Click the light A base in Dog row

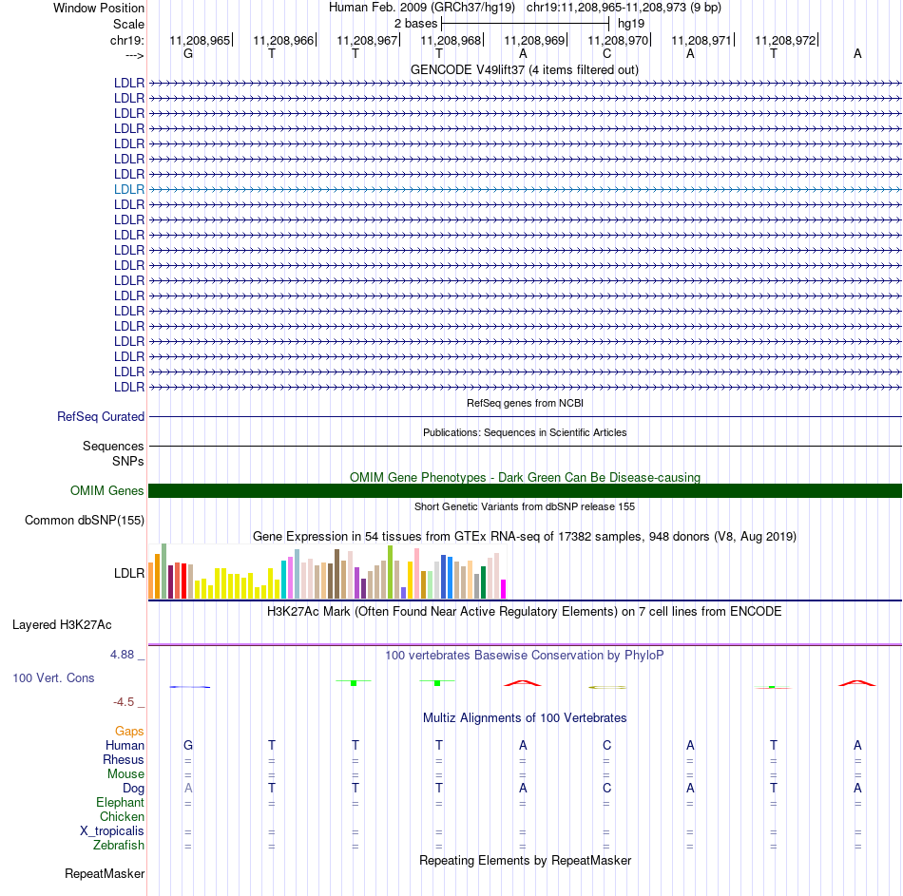(188, 789)
